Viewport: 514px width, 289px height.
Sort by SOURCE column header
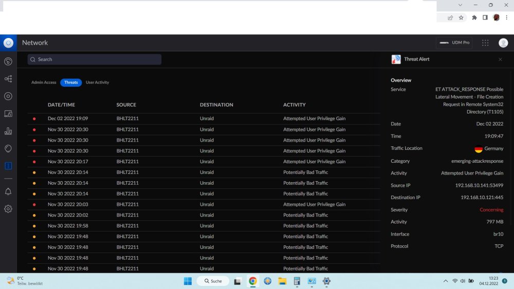(126, 105)
